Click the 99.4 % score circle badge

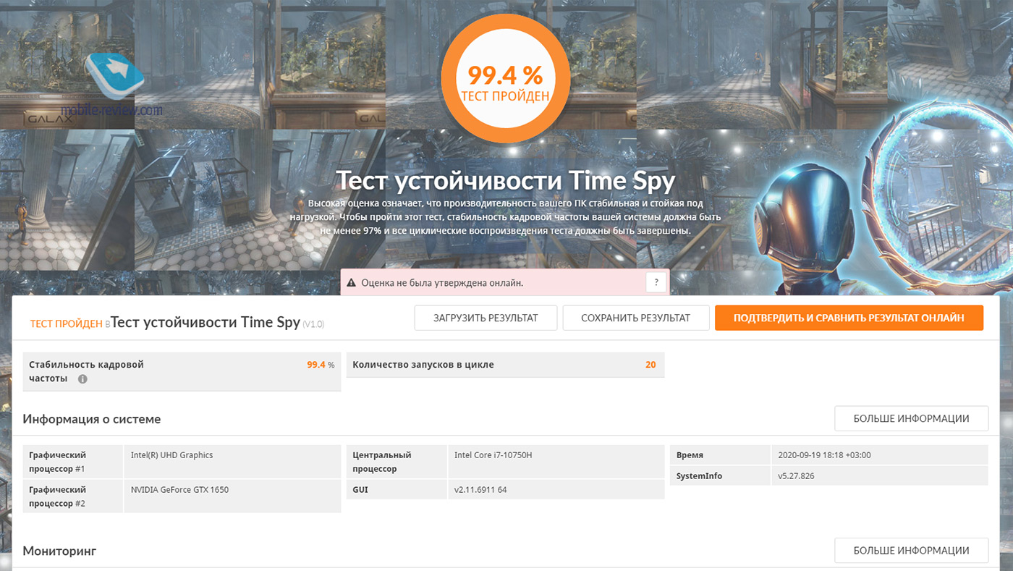point(505,80)
